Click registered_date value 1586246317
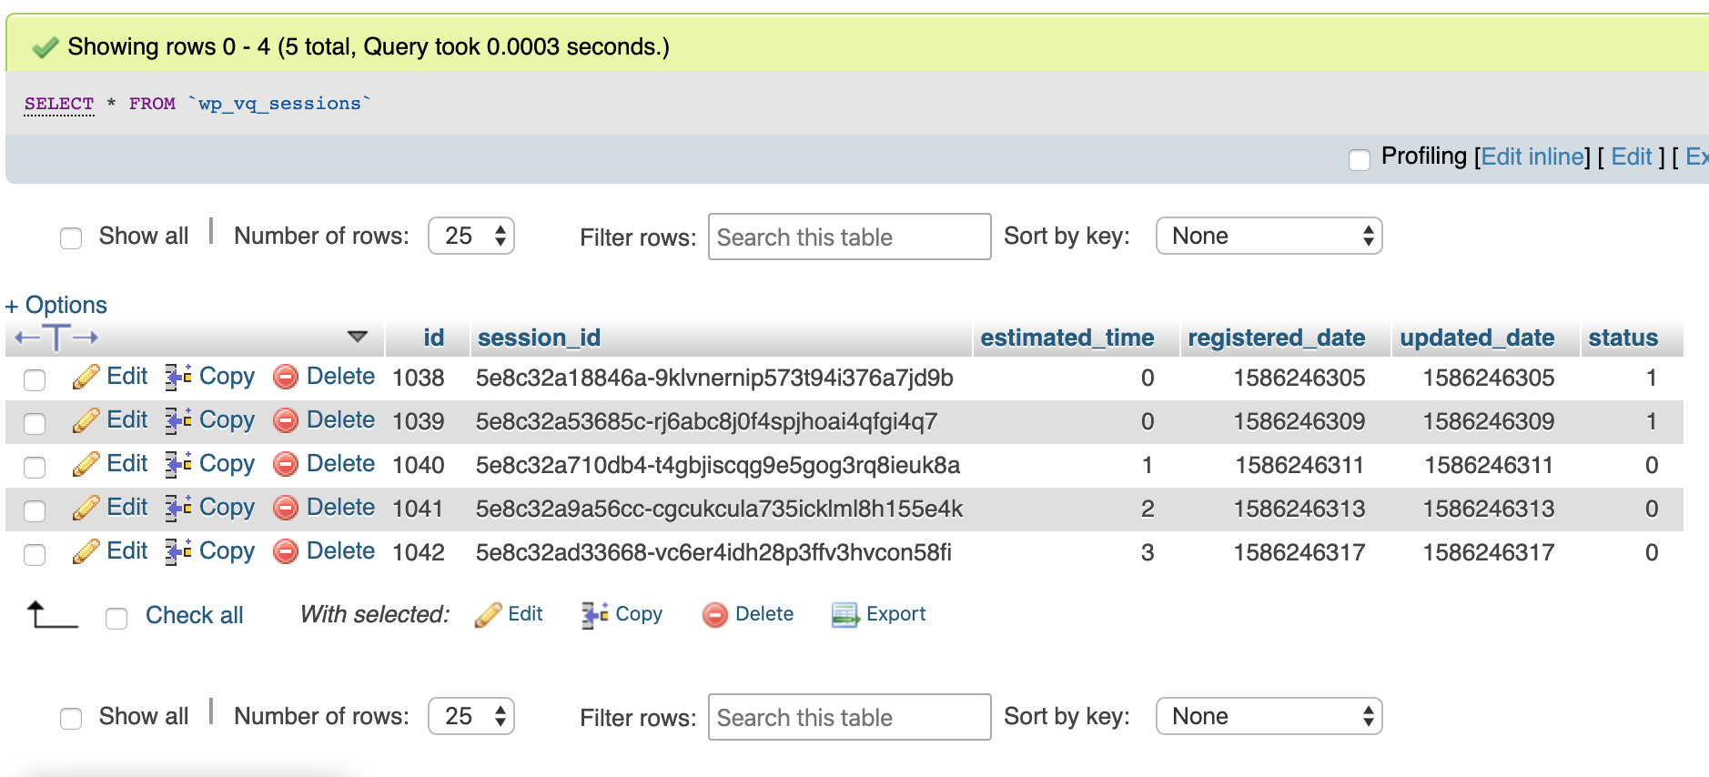The width and height of the screenshot is (1709, 777). point(1299,552)
